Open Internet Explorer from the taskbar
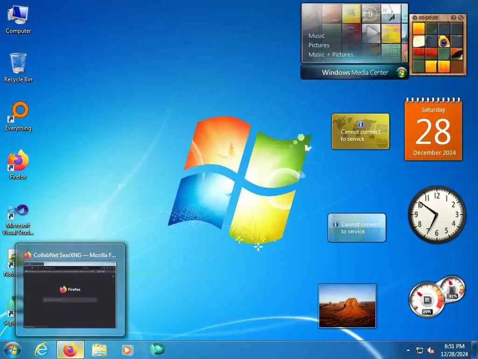 coord(41,350)
